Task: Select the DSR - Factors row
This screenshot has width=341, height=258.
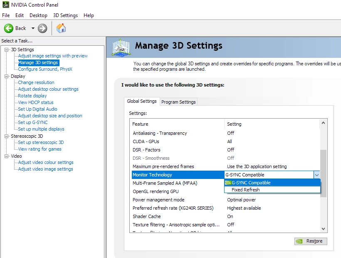Action: (x=225, y=150)
